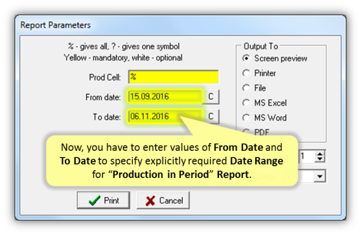This screenshot has width=361, height=235.
Task: Click the From date field showing 15.09.2016
Action: (x=165, y=96)
